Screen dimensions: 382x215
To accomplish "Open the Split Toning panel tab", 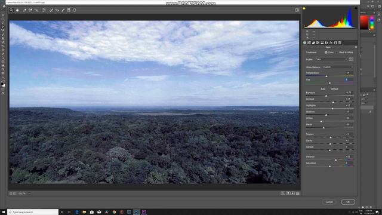I will pos(322,42).
